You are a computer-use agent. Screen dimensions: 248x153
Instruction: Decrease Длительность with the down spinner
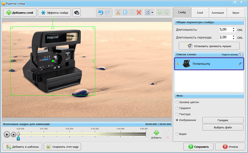pyautogui.click(x=234, y=31)
